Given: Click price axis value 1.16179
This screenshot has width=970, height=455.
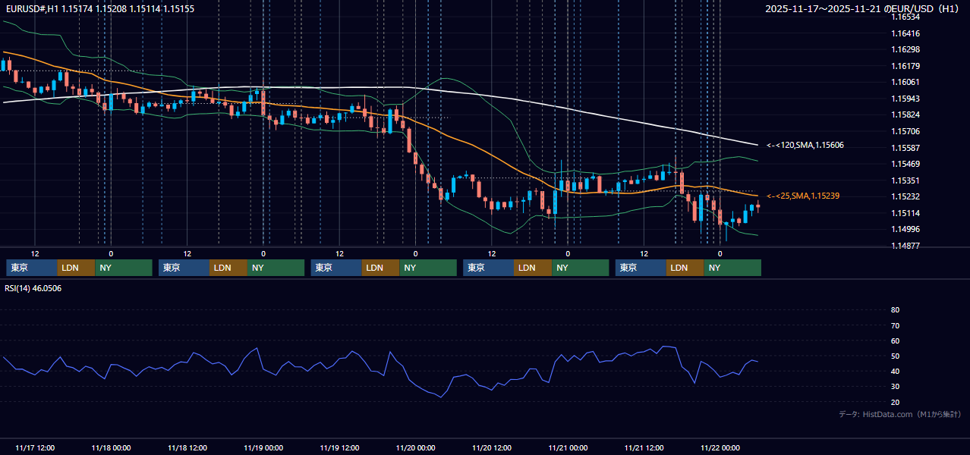Looking at the screenshot, I should 905,66.
